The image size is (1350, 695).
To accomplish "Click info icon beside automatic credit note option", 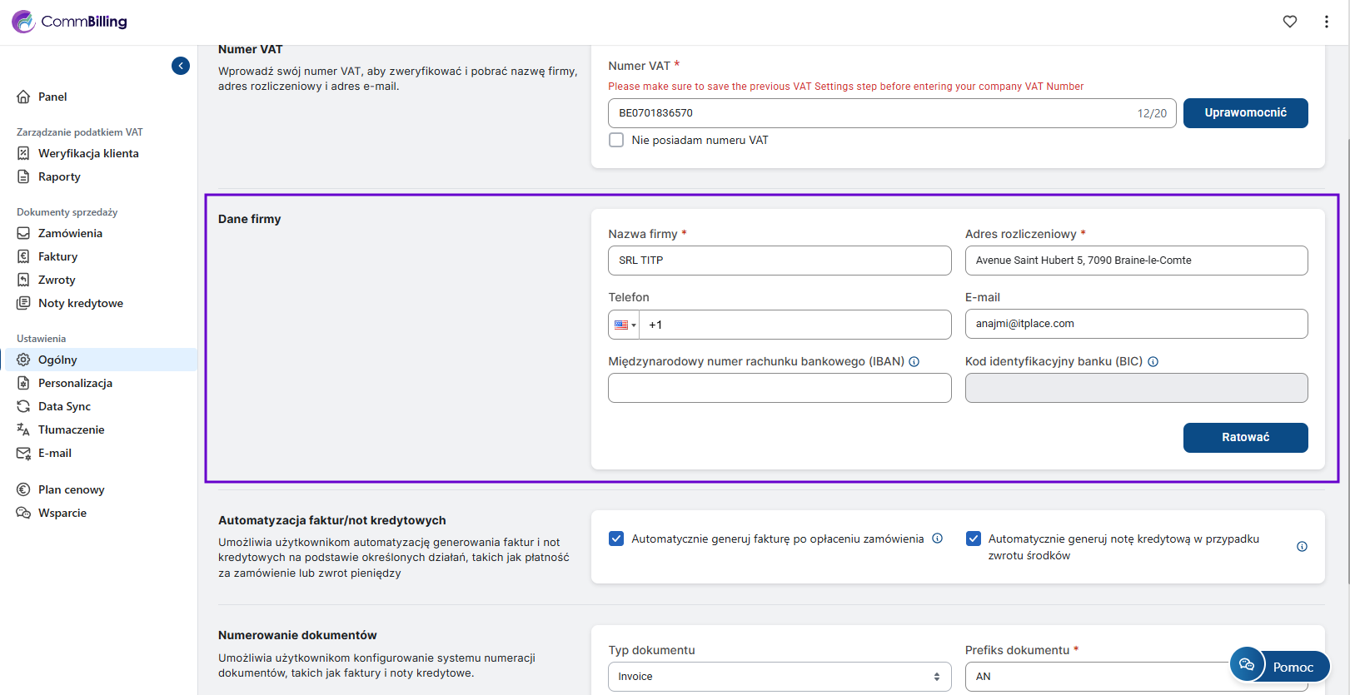I will 1302,547.
